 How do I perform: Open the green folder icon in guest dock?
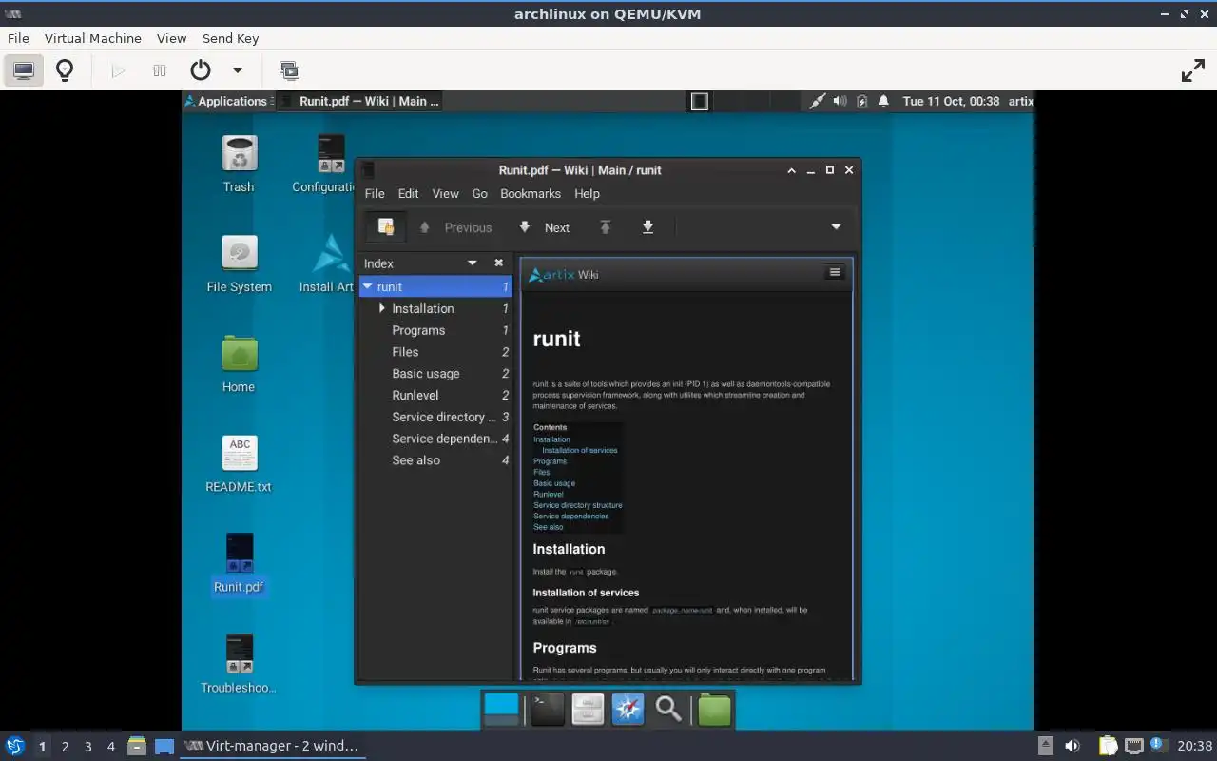714,710
